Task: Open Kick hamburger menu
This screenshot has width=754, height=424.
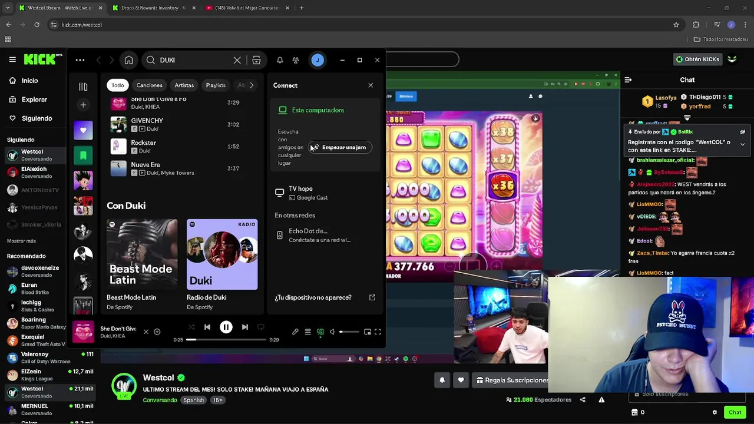Action: (12, 59)
